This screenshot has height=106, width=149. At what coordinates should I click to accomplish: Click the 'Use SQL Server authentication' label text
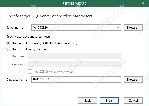(54, 72)
